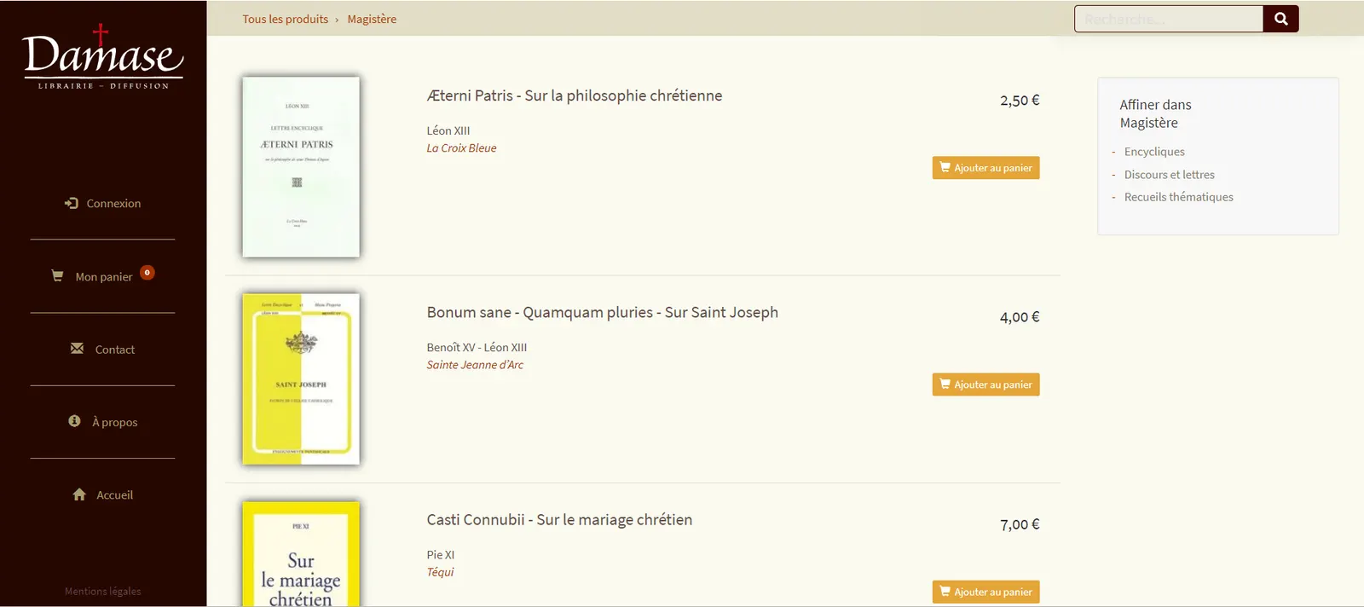The height and width of the screenshot is (607, 1364).
Task: Select the Magistère breadcrumb
Action: pyautogui.click(x=372, y=19)
